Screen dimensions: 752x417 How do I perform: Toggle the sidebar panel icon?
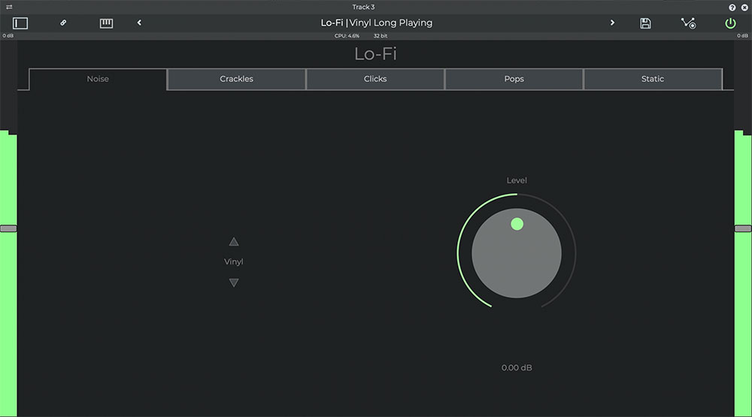[x=20, y=23]
